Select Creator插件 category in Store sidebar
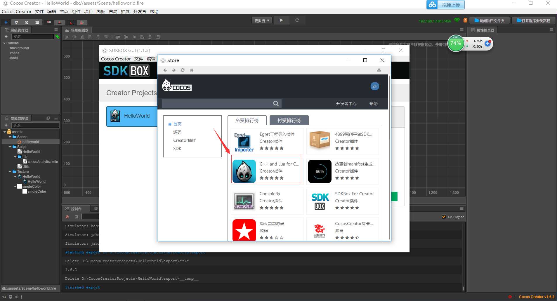The image size is (557, 301). click(185, 140)
